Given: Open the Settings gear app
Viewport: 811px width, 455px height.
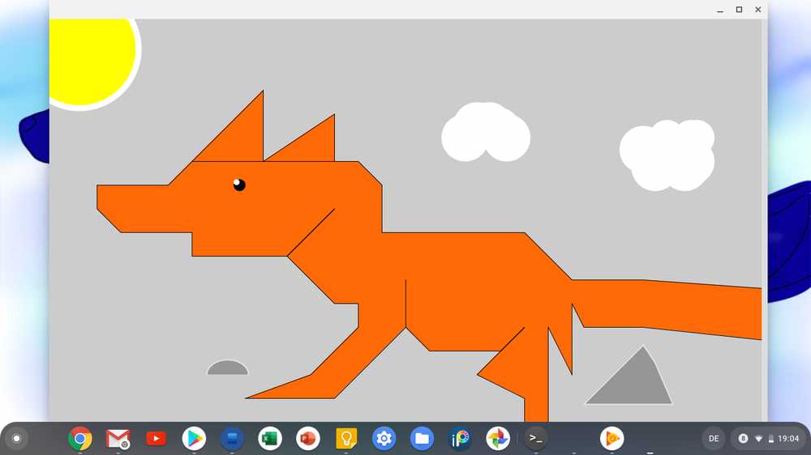Looking at the screenshot, I should tap(384, 438).
